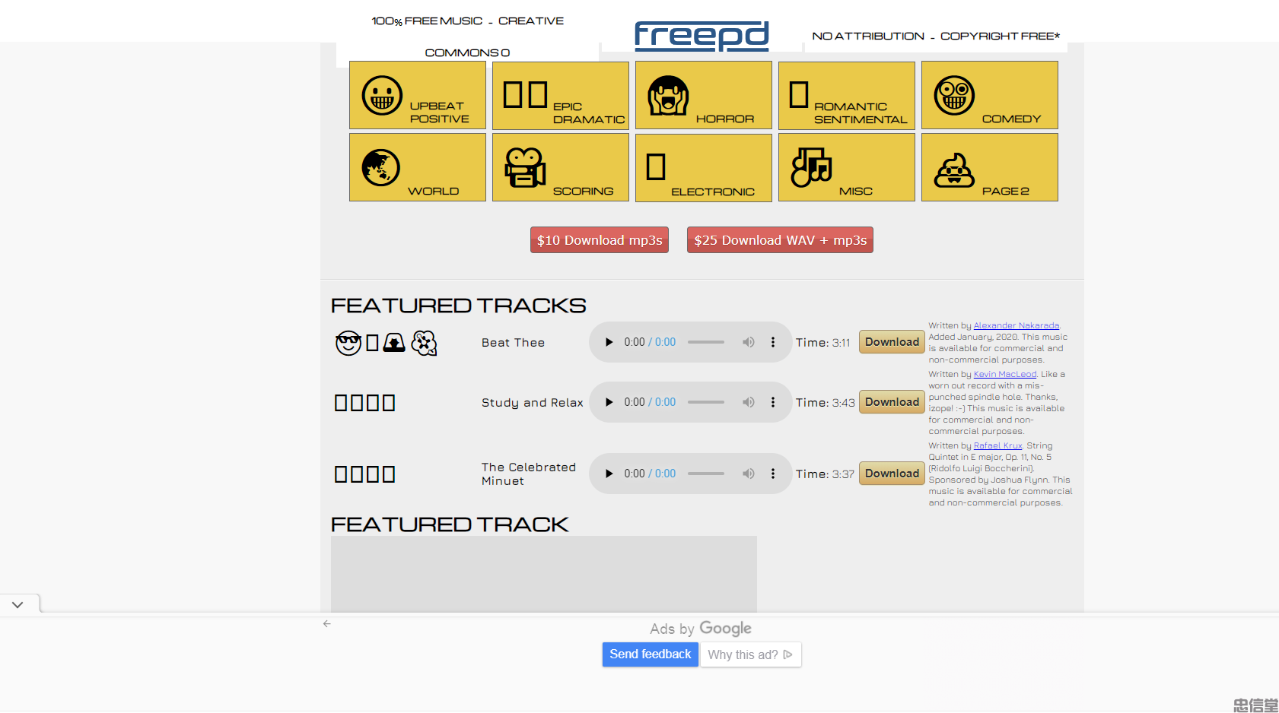This screenshot has height=713, width=1279.
Task: Download the Beat Thee track
Action: (x=892, y=342)
